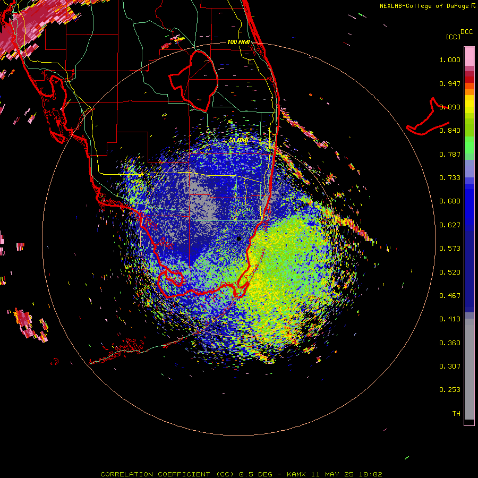Click the TH threshold label
Image resolution: width=478 pixels, height=478 pixels.
(456, 414)
